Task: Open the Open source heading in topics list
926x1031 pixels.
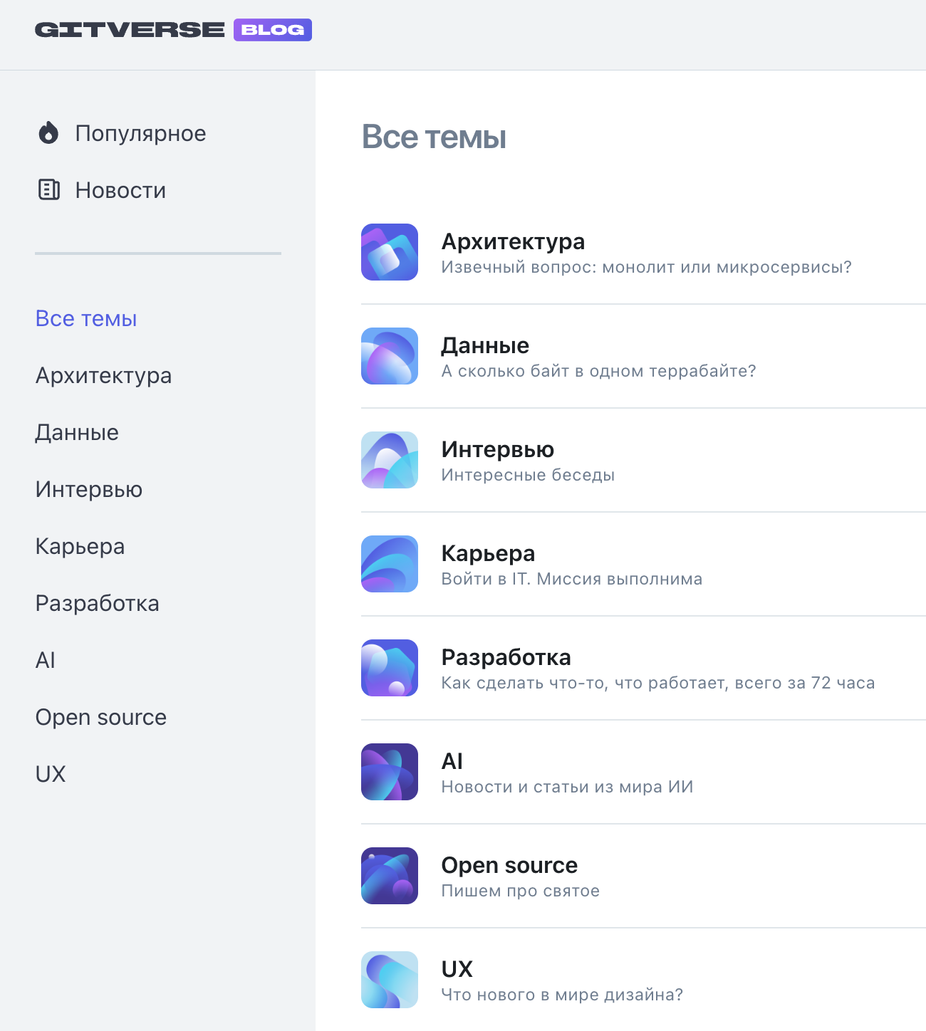Action: click(509, 865)
